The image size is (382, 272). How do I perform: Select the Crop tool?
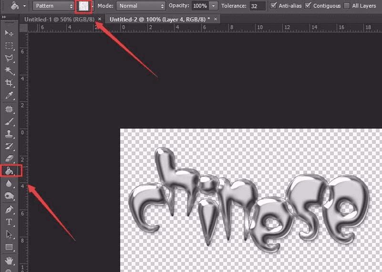click(x=9, y=83)
